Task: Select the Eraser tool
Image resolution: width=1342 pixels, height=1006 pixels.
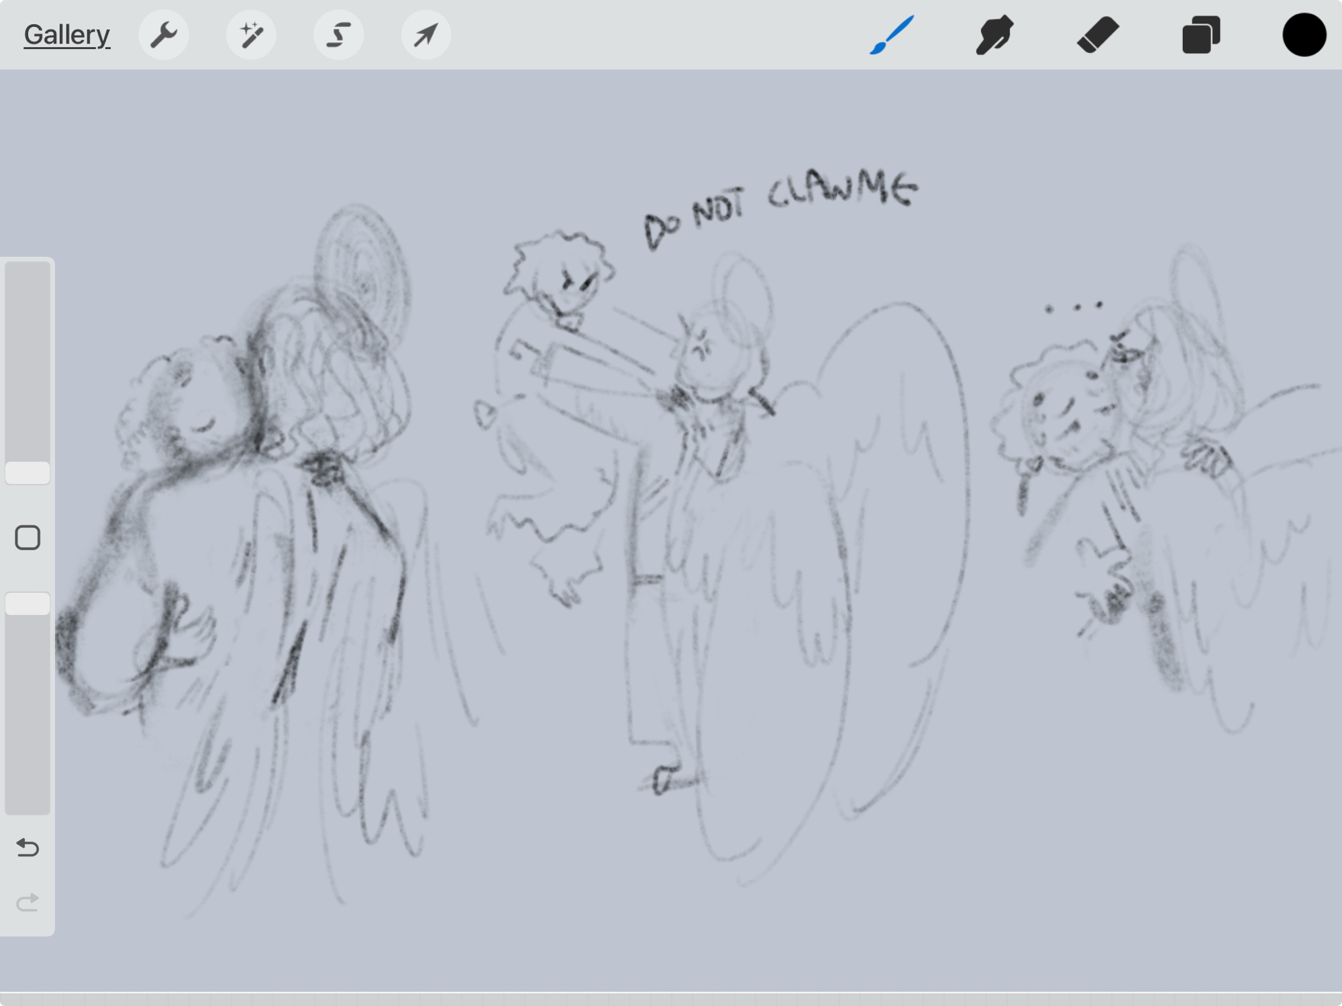Action: click(x=1098, y=35)
